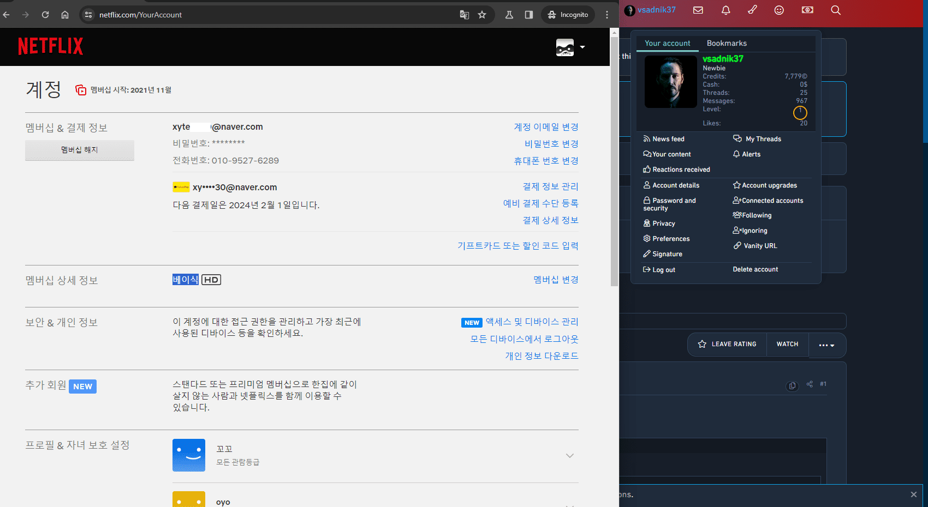Open the browser home page
This screenshot has height=507, width=928.
coord(65,15)
